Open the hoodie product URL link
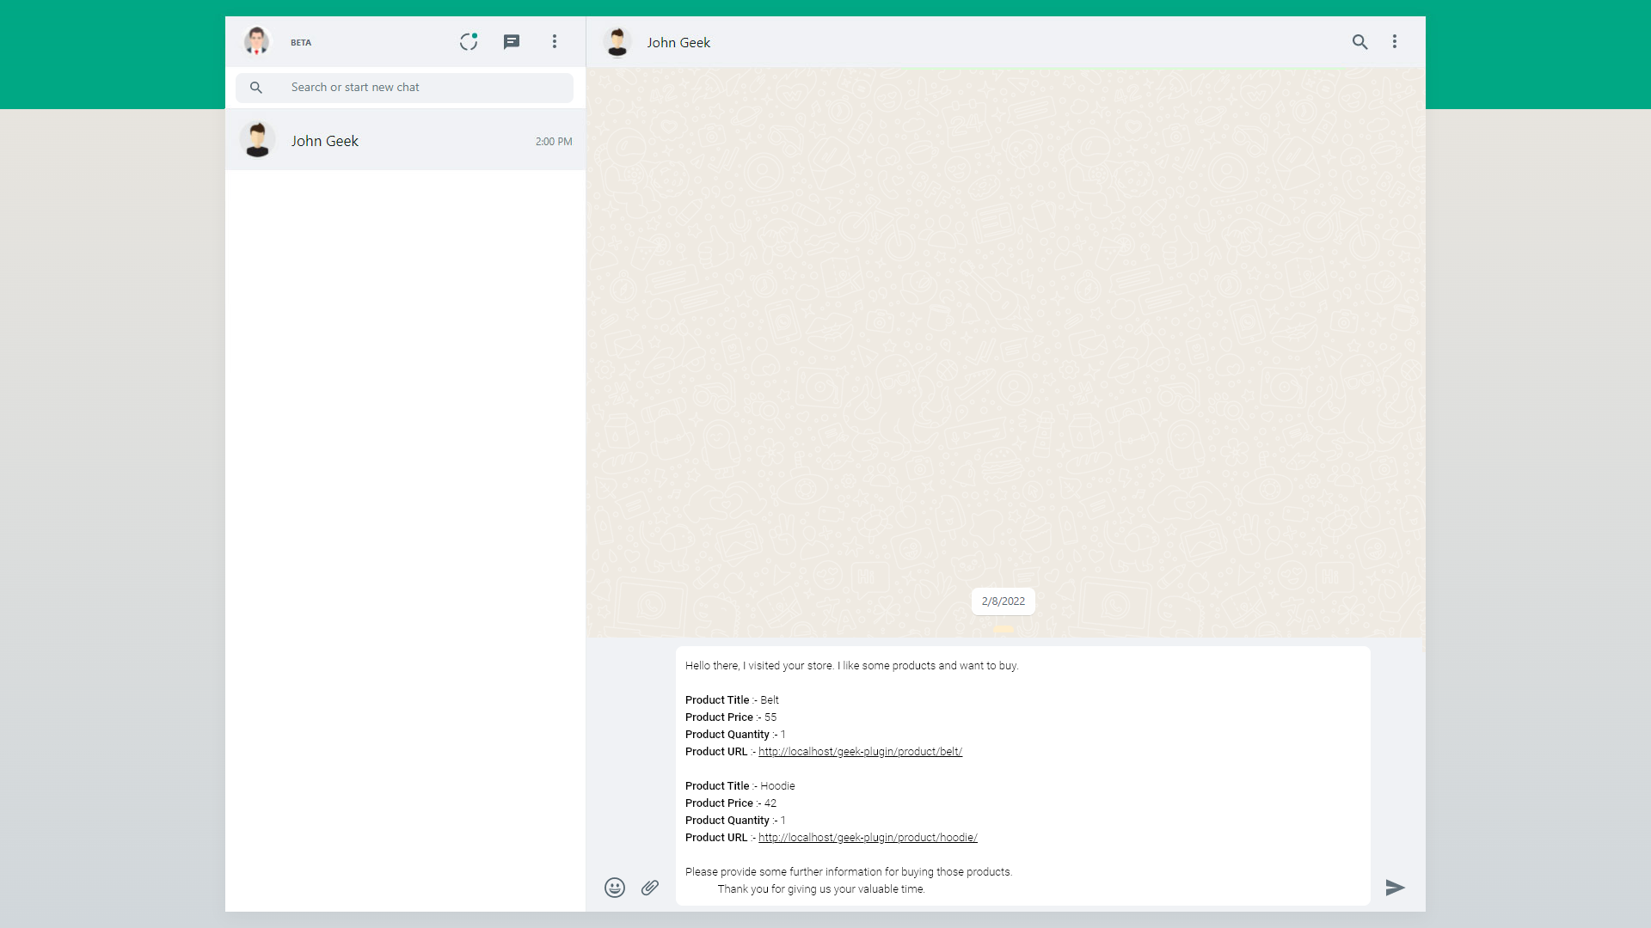The width and height of the screenshot is (1651, 928). click(868, 838)
